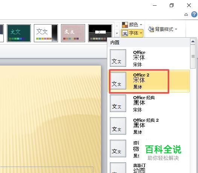This screenshot has width=198, height=173.
Task: Restore down the application window
Action: (172, 5)
